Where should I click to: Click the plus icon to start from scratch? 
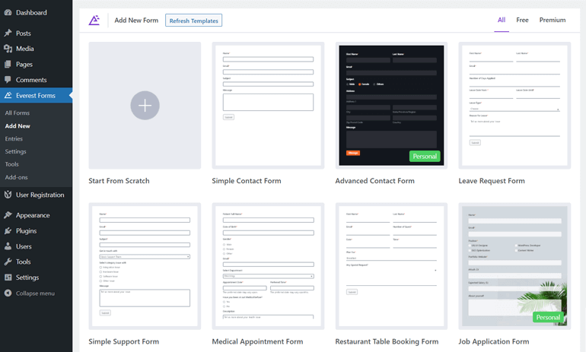pyautogui.click(x=145, y=106)
